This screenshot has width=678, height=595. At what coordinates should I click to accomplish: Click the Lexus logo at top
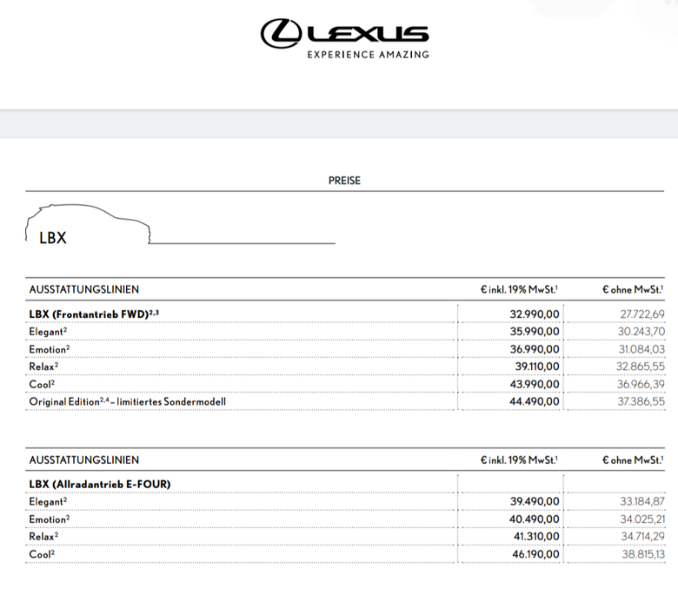click(x=344, y=38)
